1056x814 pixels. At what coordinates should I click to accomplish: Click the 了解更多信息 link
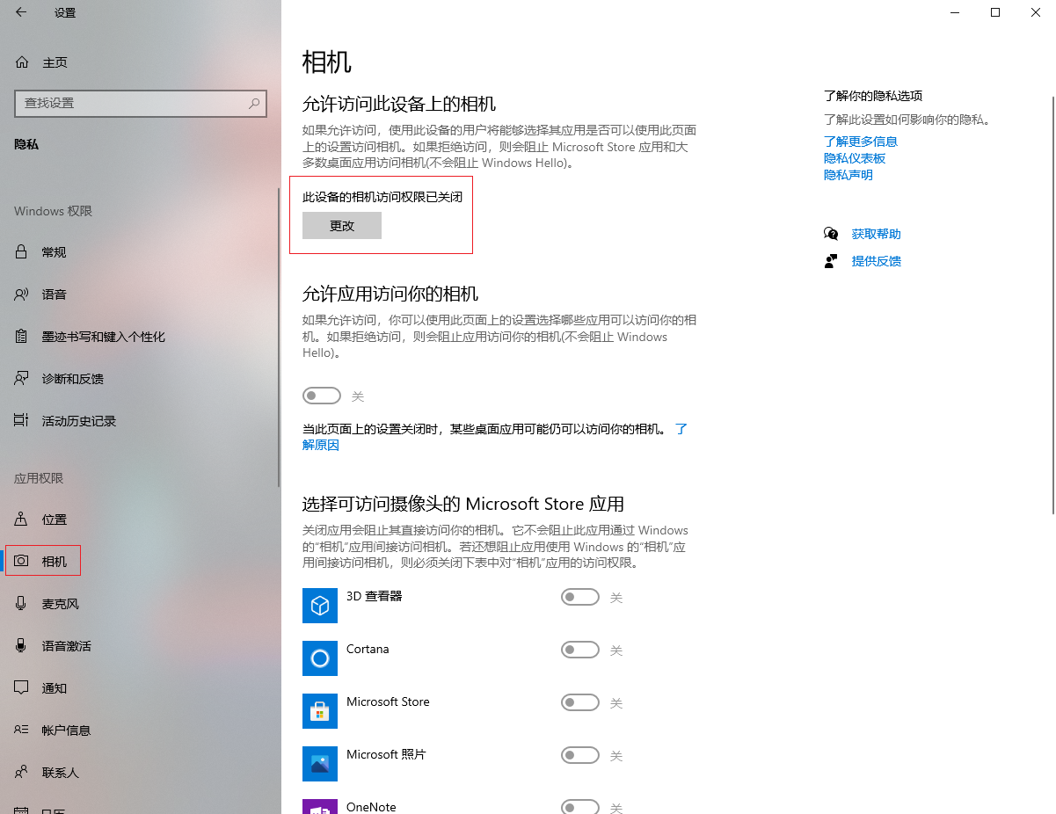click(860, 142)
